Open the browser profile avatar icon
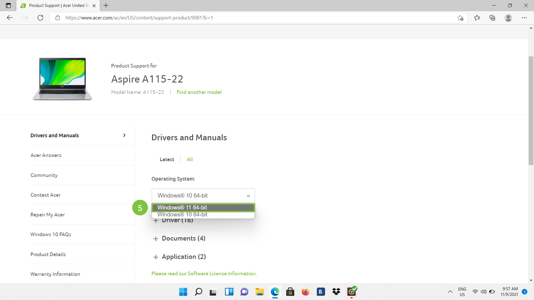The image size is (534, 300). (508, 18)
